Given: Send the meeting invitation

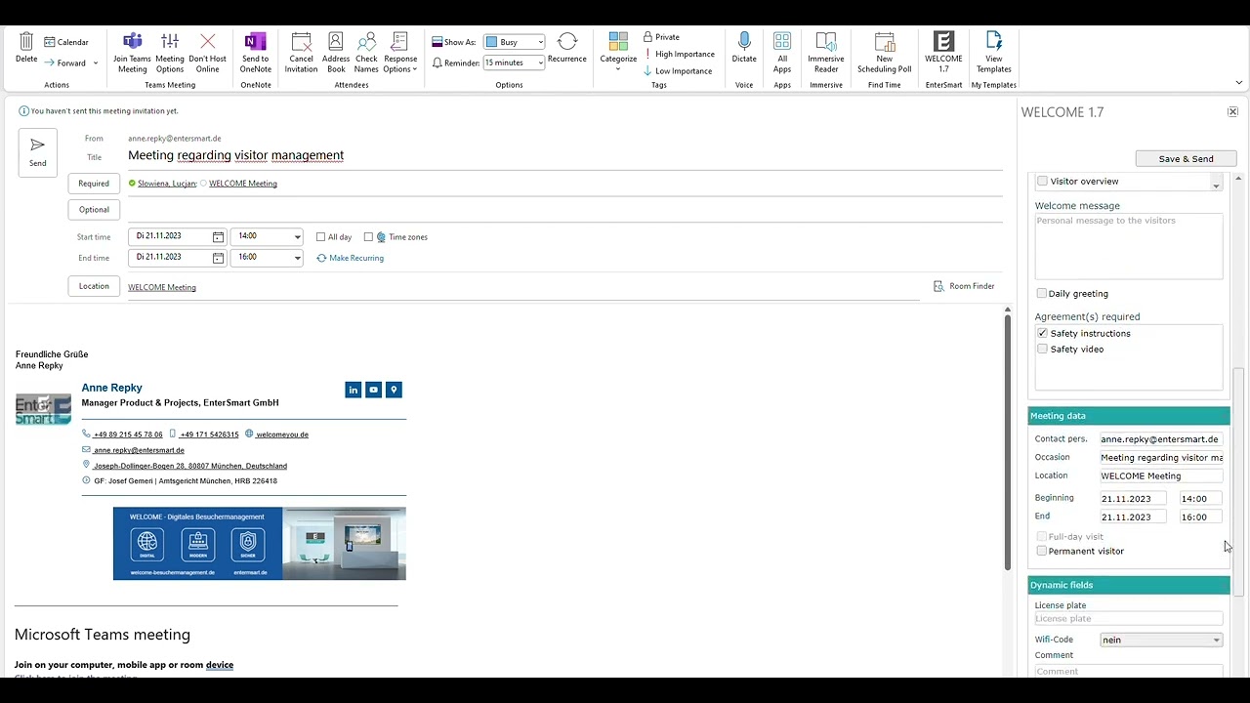Looking at the screenshot, I should coord(37,152).
